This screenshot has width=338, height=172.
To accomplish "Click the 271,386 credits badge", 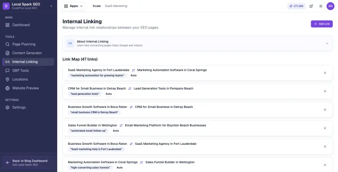I will click(x=296, y=6).
